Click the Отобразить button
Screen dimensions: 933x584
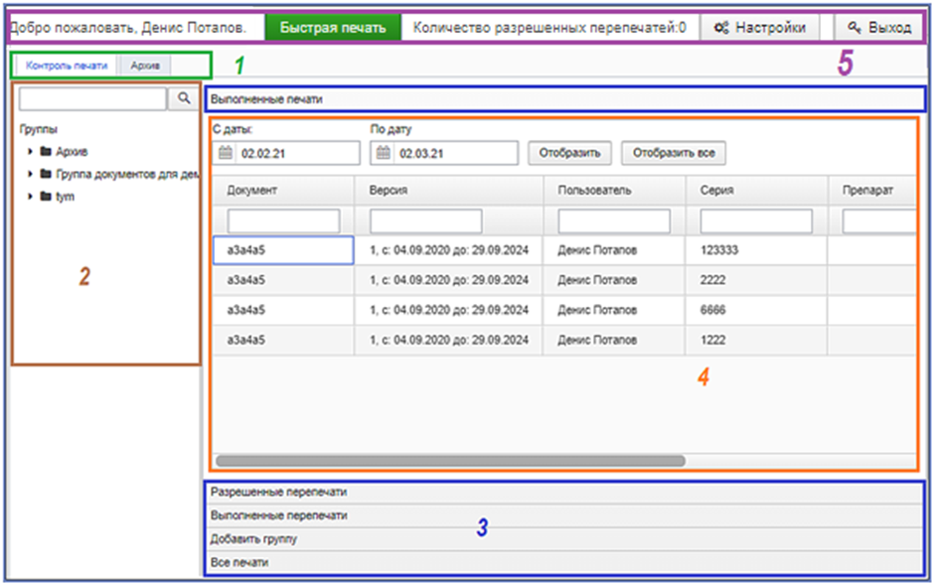[569, 153]
